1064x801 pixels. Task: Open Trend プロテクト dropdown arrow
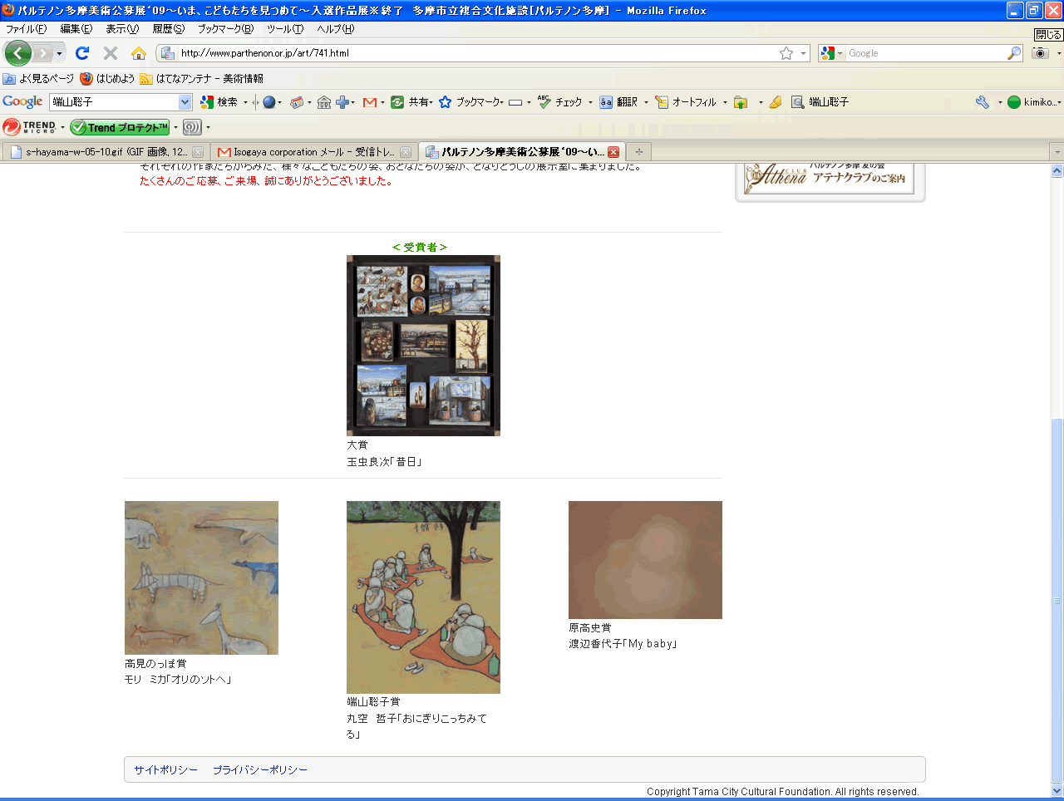175,127
